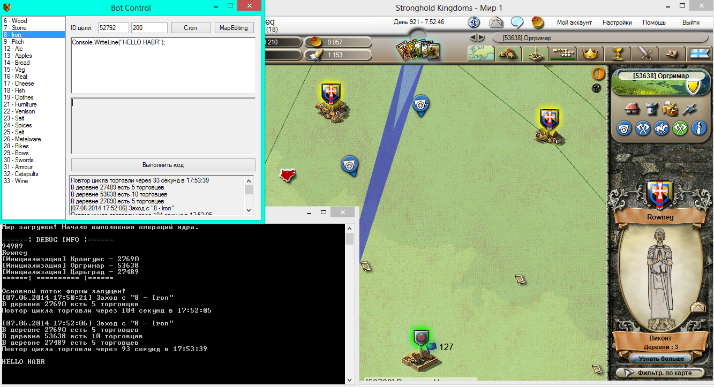
Task: Click into the Console.WriteLine code box
Action: pyautogui.click(x=163, y=65)
